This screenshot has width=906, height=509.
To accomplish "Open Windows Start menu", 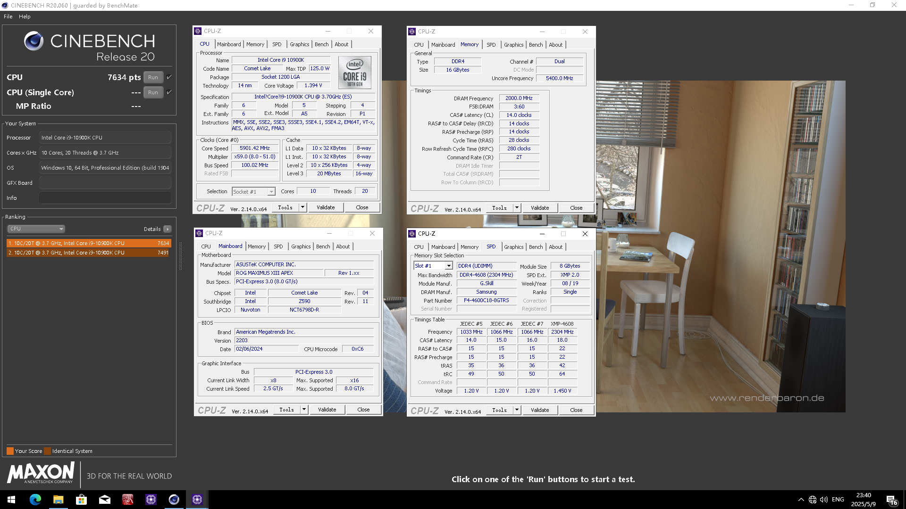I will (x=11, y=500).
